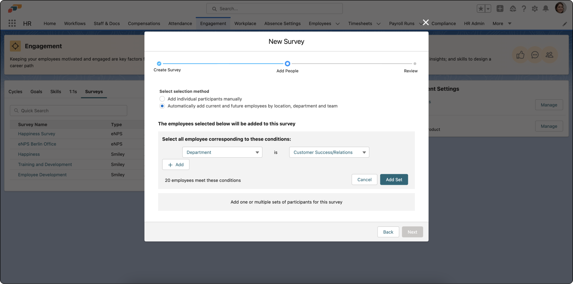The image size is (573, 284).
Task: Open the help question mark icon
Action: click(524, 9)
